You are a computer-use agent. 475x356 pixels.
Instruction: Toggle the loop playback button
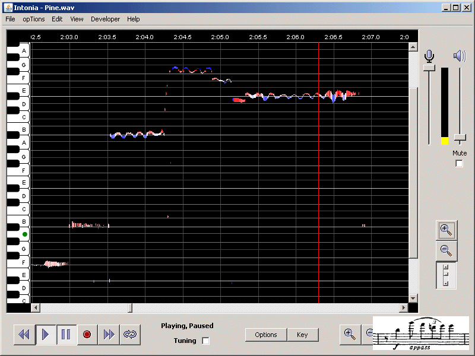(130, 335)
